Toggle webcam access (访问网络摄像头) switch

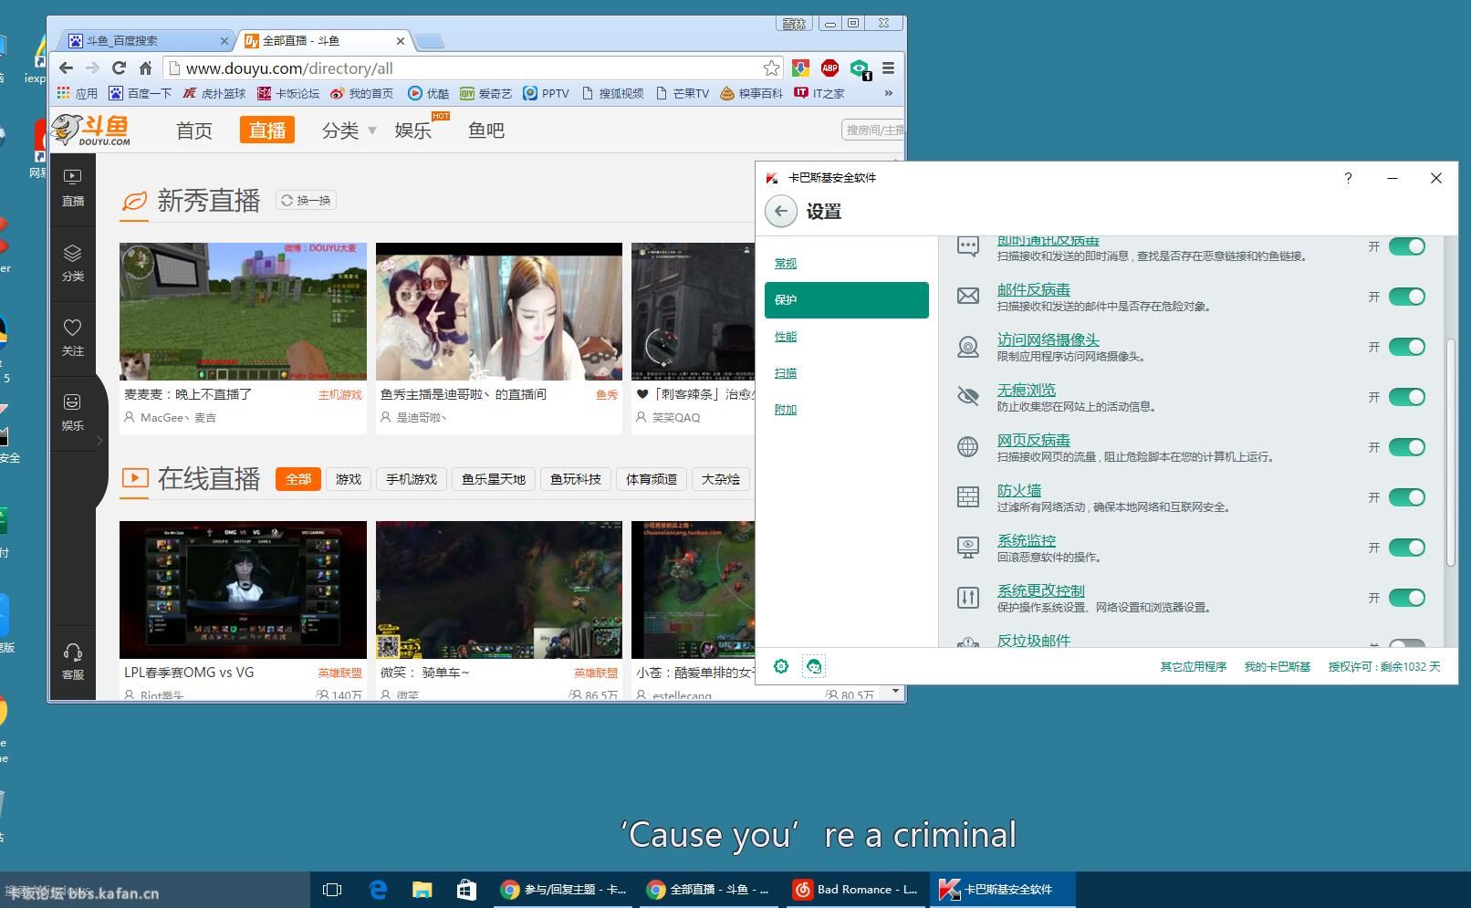point(1406,347)
